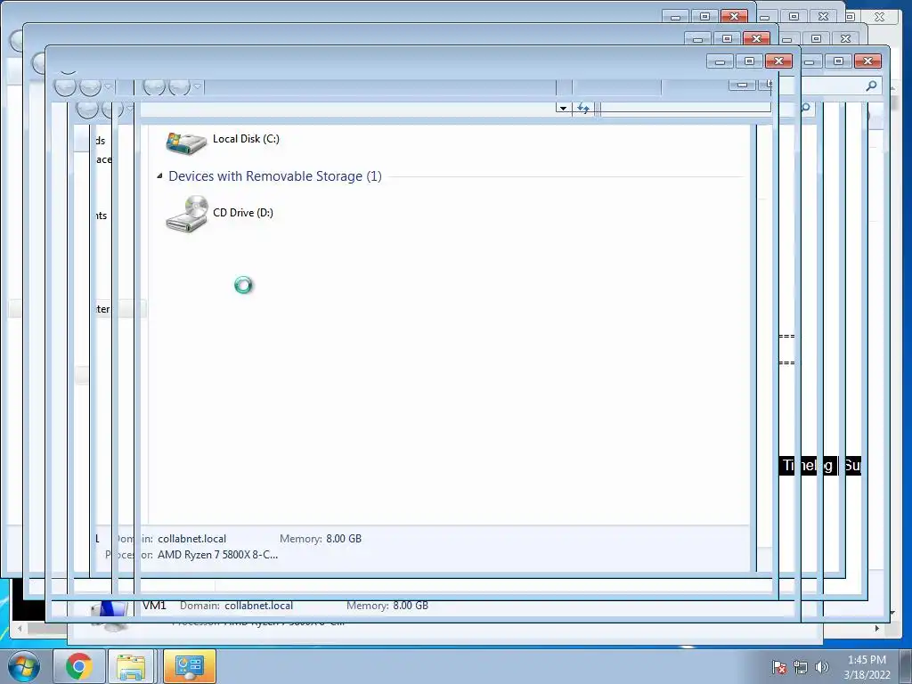Screen dimensions: 912x684
Task: Show the 1:45 PM clock calendar
Action: [x=867, y=667]
